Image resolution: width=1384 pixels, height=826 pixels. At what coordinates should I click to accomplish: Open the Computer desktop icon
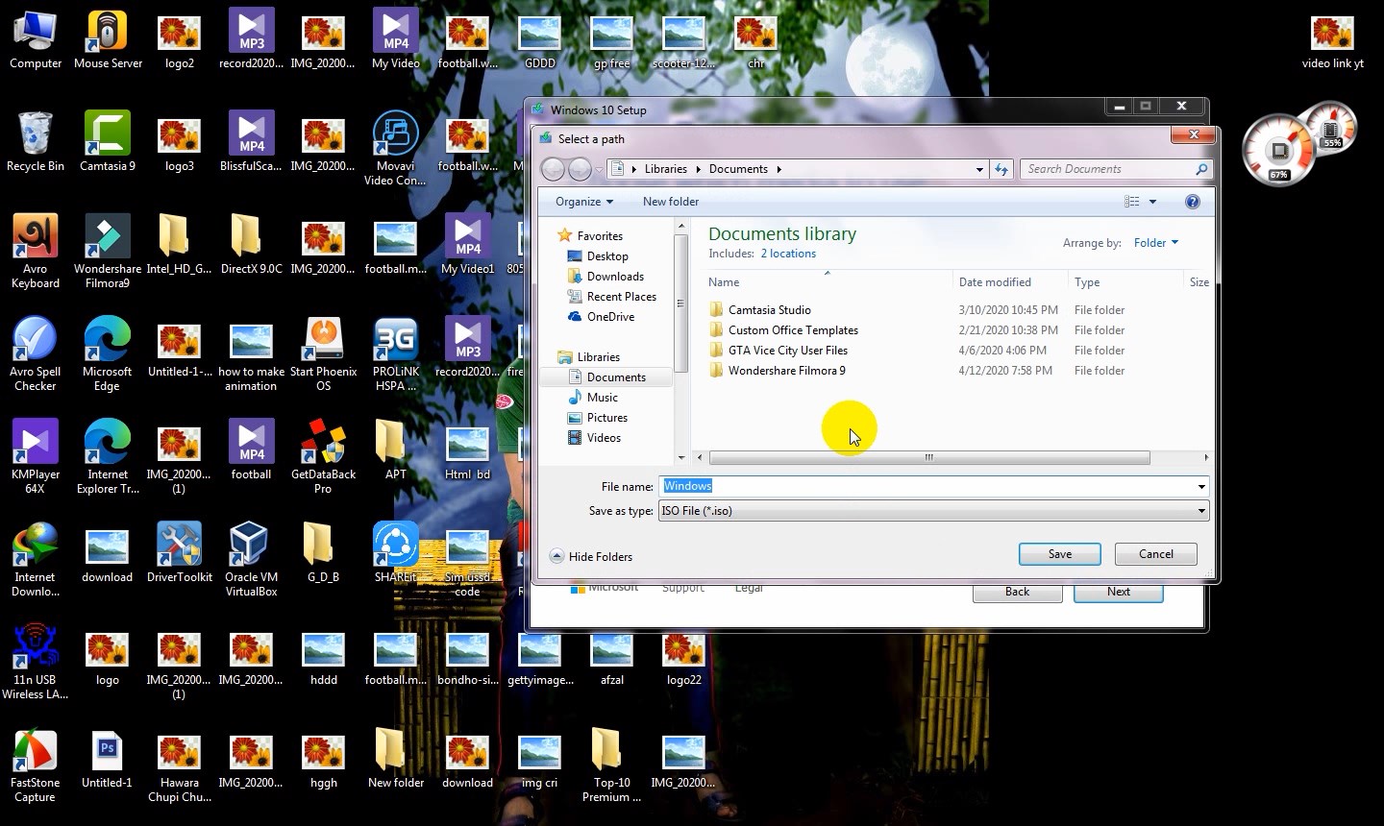[36, 40]
